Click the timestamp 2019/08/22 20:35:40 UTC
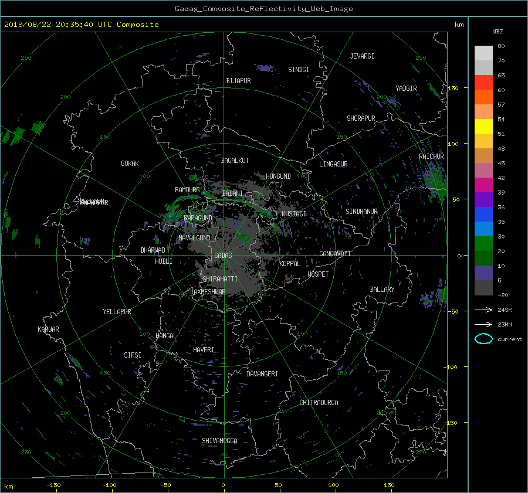Screen dimensions: 528x493 59,25
